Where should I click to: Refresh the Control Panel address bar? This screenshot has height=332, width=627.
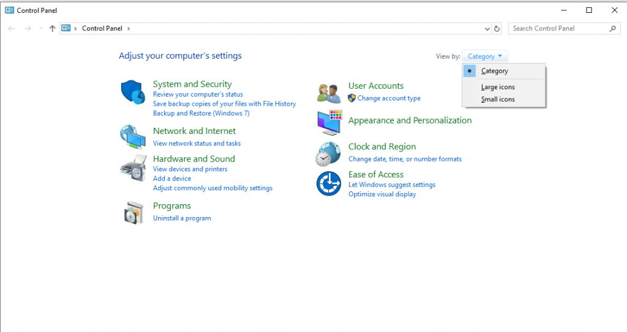(497, 29)
